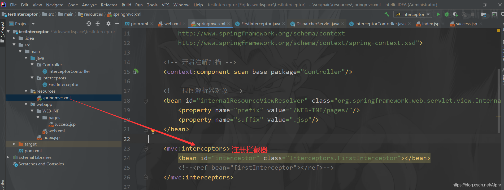Screen dimensions: 504x190
Task: Open the Project view dropdown
Action: 22,24
